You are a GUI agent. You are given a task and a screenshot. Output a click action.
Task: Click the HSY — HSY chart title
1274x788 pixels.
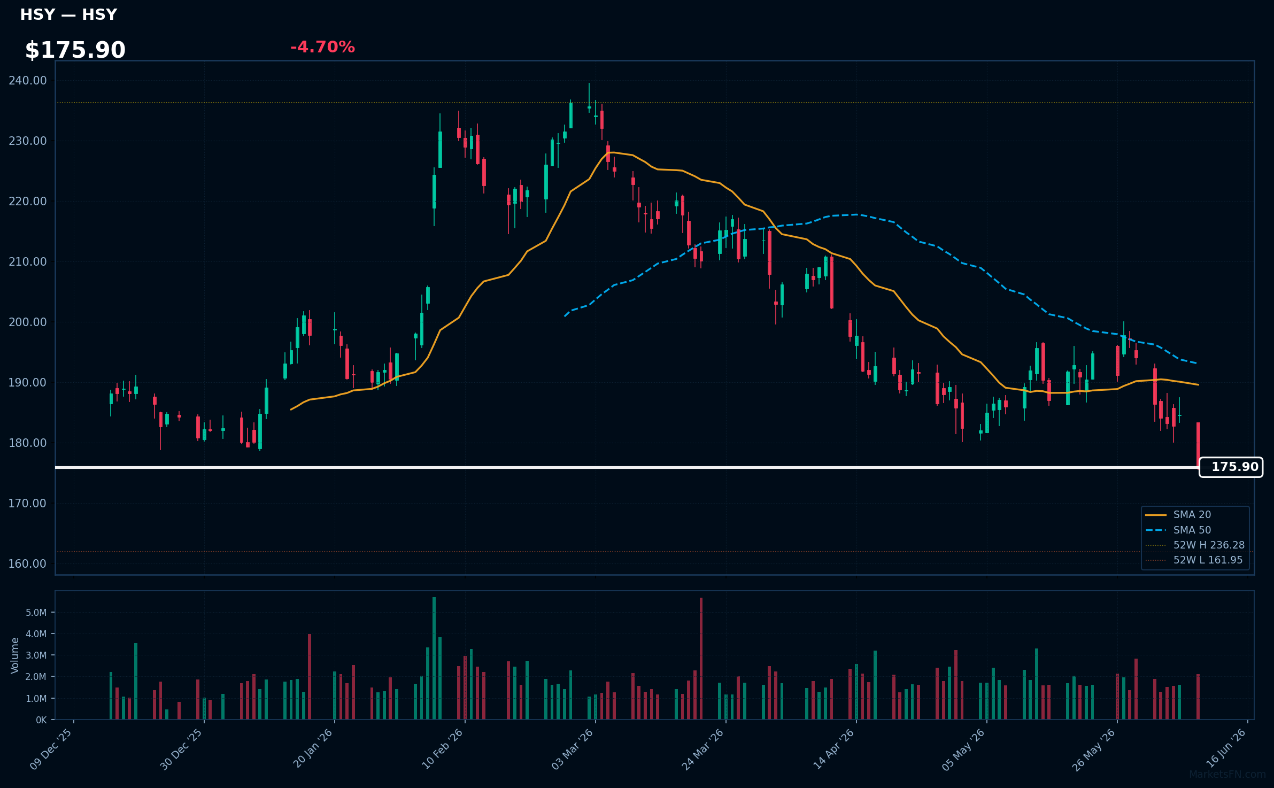click(x=68, y=14)
